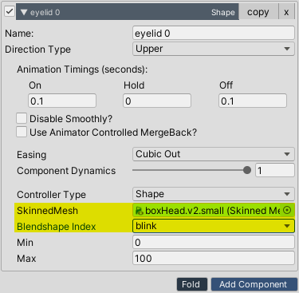Image resolution: width=299 pixels, height=293 pixels.
Task: Click the Max value field
Action: point(214,258)
